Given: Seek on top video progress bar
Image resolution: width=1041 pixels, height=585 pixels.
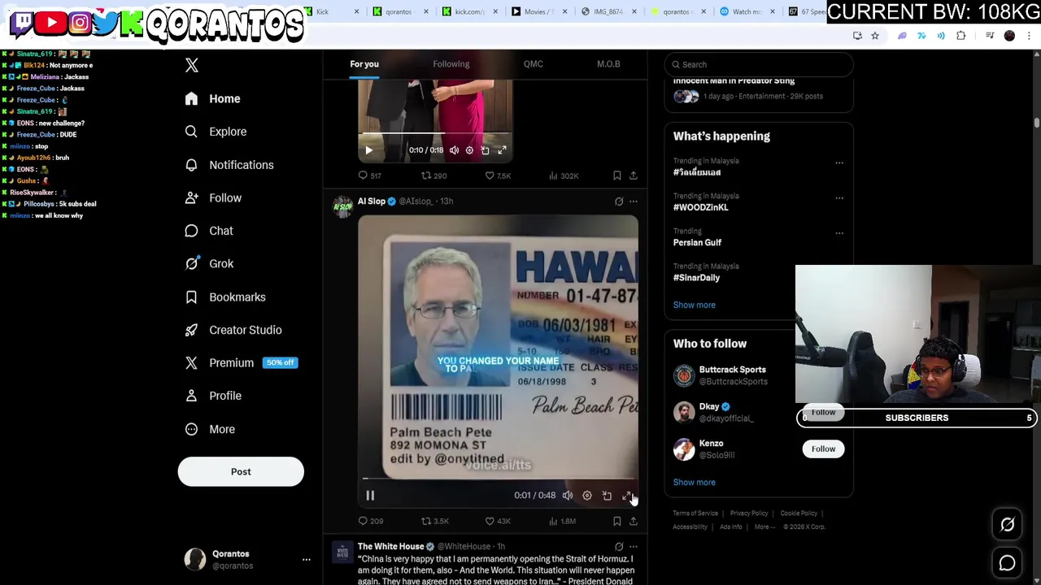Looking at the screenshot, I should [x=435, y=134].
